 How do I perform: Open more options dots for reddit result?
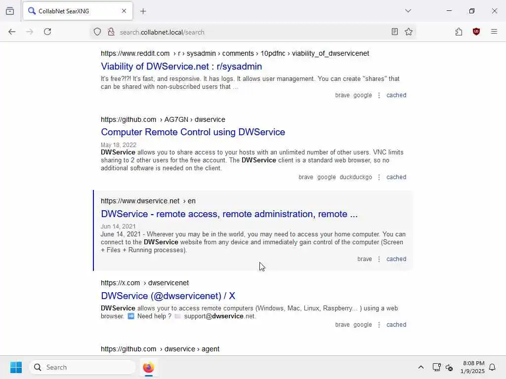click(x=379, y=95)
